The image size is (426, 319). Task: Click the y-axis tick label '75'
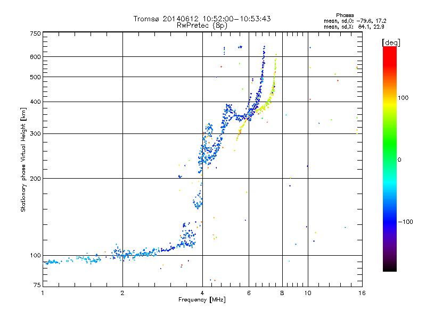(37, 285)
